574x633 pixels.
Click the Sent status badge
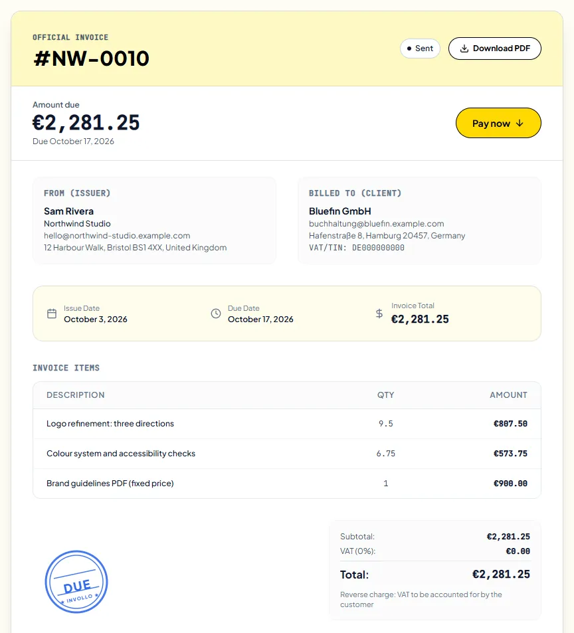click(420, 48)
